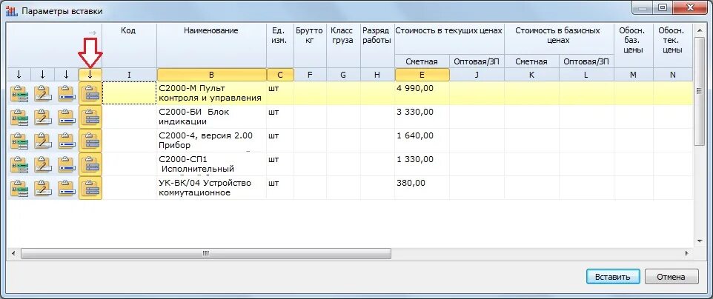Click the horizontal scrollbar left arrow

(13, 253)
